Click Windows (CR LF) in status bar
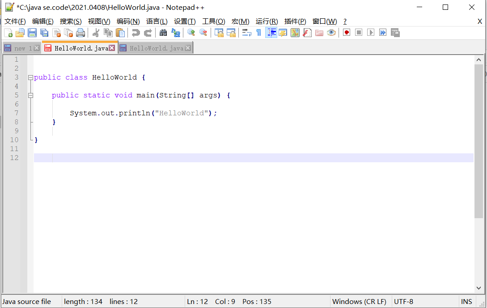Viewport: 487px width, 308px height. tap(360, 301)
